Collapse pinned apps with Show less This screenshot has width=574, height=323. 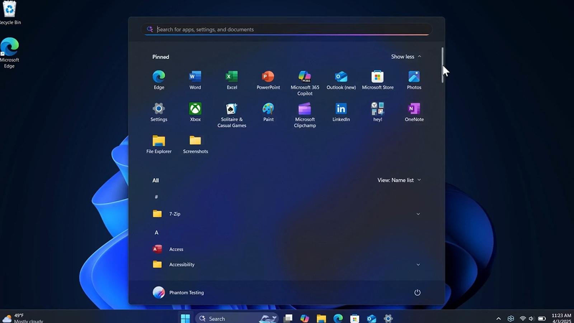pos(406,57)
